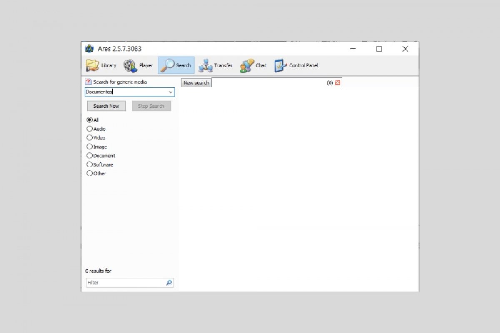Click the New search button
Image resolution: width=500 pixels, height=333 pixels.
click(x=196, y=83)
